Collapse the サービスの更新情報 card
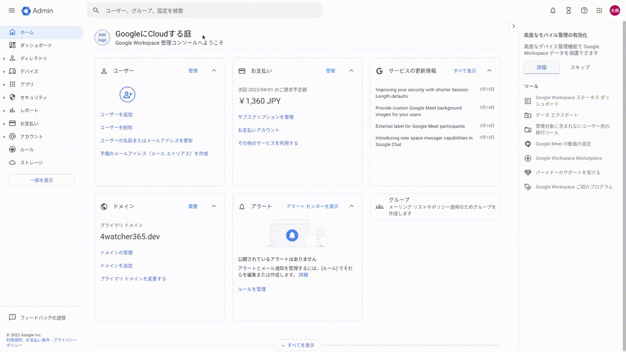 point(489,71)
